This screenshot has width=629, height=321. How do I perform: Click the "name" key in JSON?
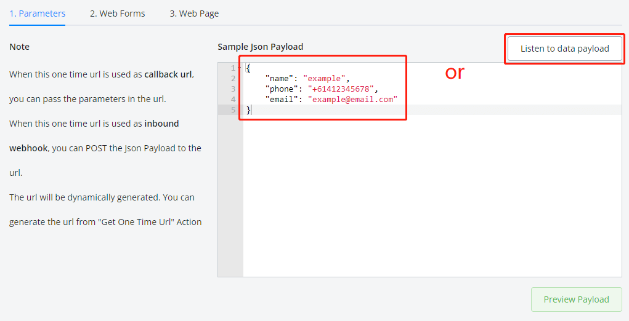pyautogui.click(x=280, y=79)
